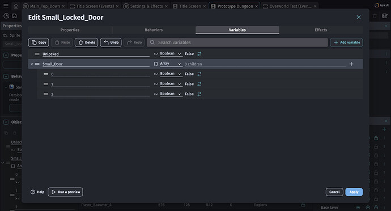Run a preview of the game
Screen dimensions: 391x211
[65, 192]
